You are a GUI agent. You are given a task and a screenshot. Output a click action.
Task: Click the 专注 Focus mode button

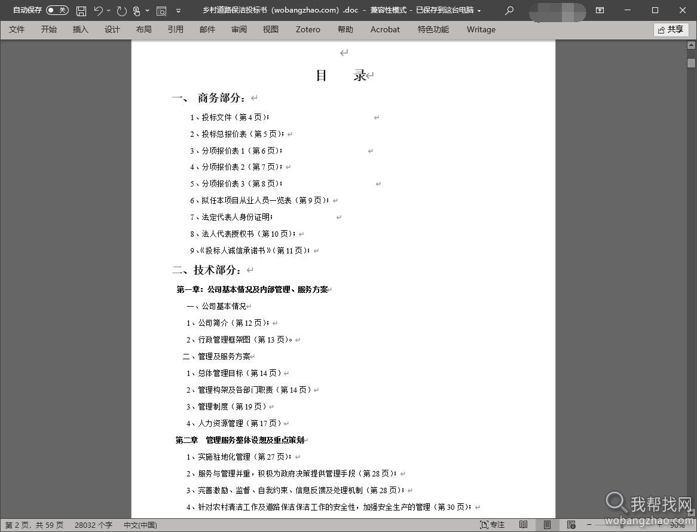point(492,525)
